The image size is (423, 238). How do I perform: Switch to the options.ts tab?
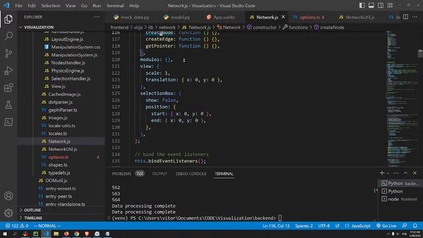309,17
